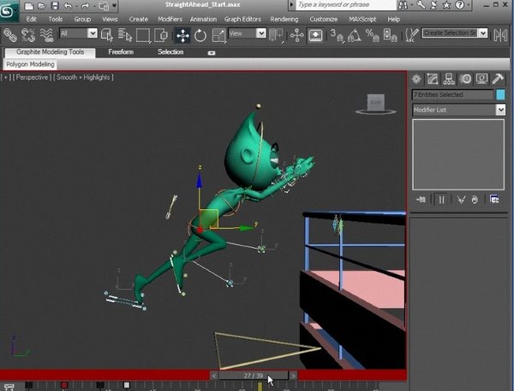The height and width of the screenshot is (391, 514).
Task: Toggle Angle Snap
Action: click(x=355, y=35)
